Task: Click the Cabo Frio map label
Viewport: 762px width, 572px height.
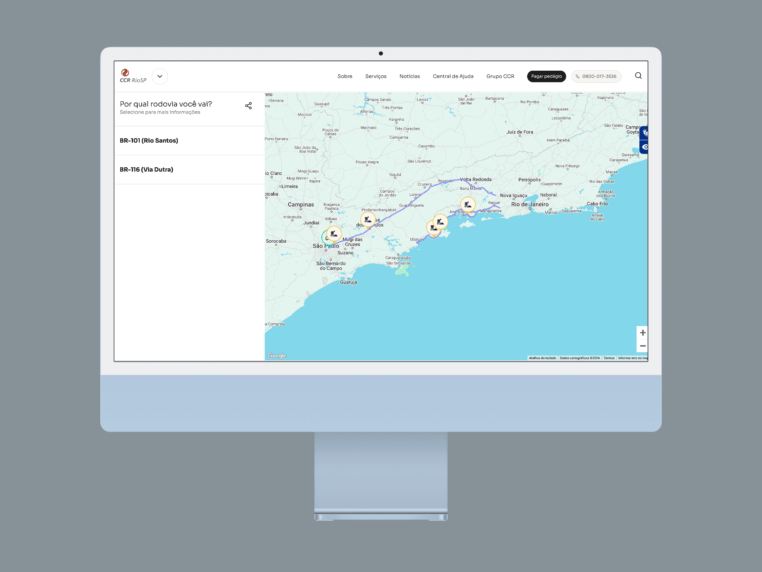Action: click(597, 204)
